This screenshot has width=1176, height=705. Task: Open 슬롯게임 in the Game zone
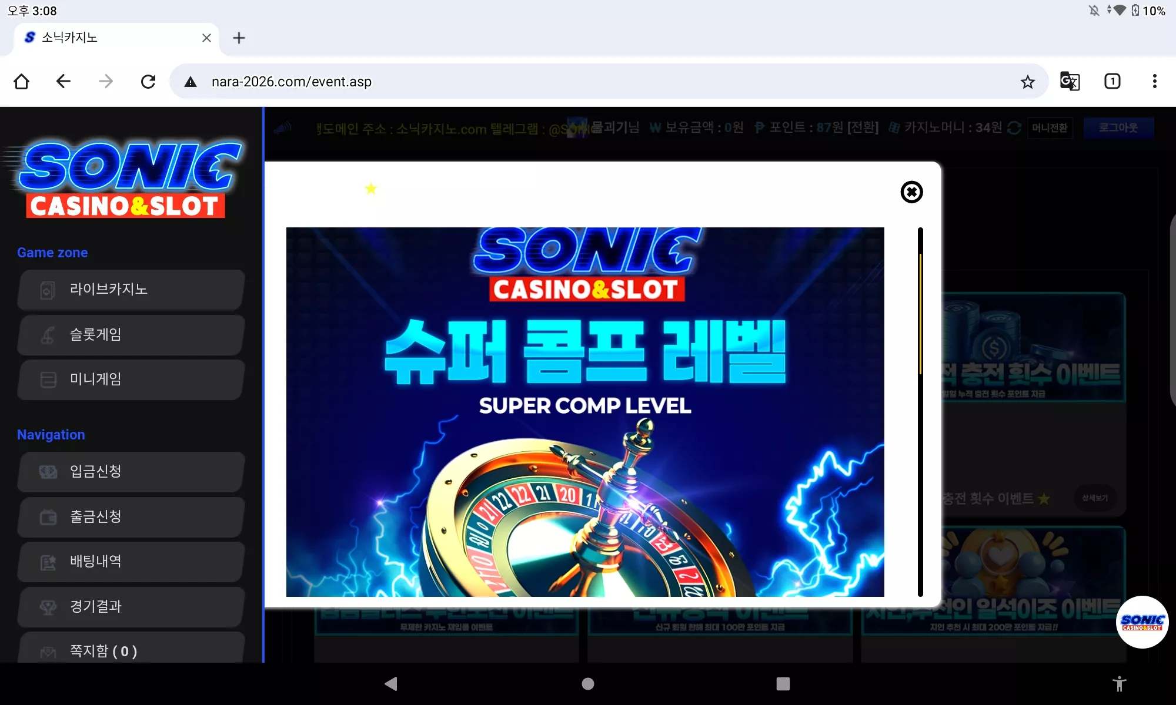(x=131, y=334)
